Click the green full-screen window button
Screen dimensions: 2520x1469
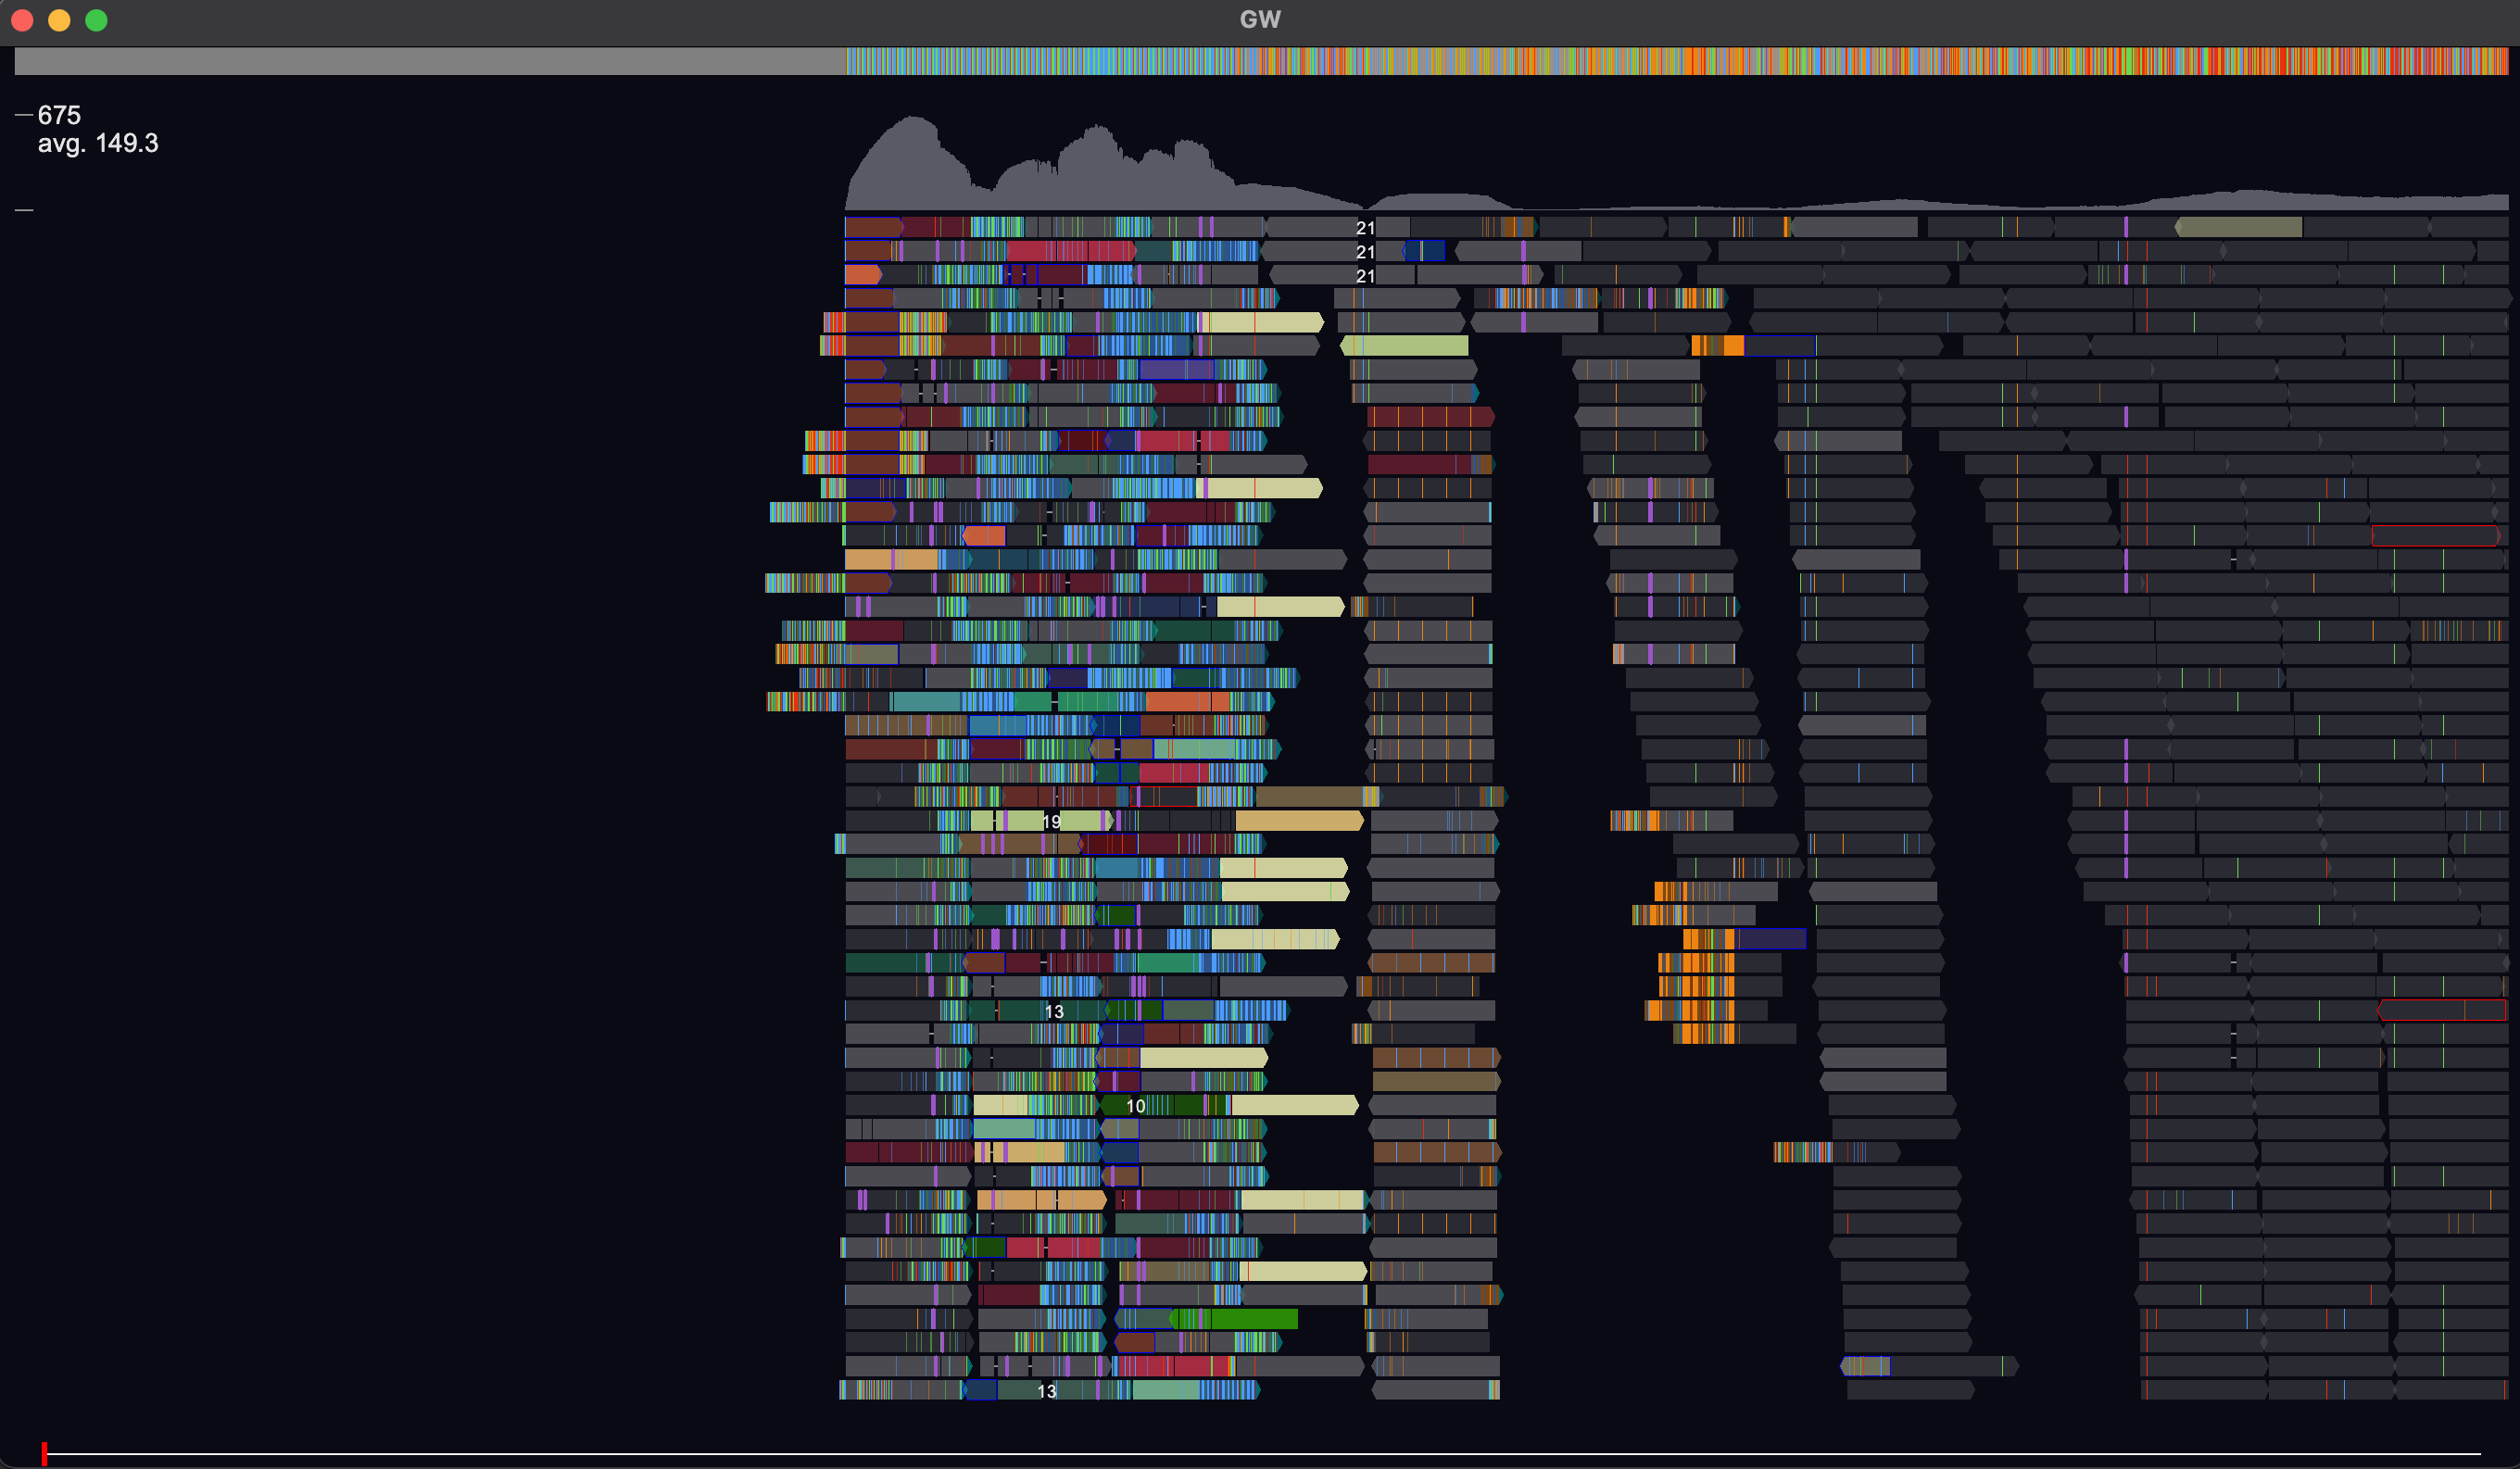[96, 20]
